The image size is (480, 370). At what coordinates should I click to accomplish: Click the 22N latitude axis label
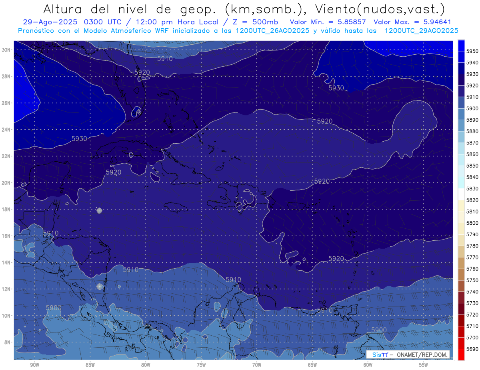6,156
